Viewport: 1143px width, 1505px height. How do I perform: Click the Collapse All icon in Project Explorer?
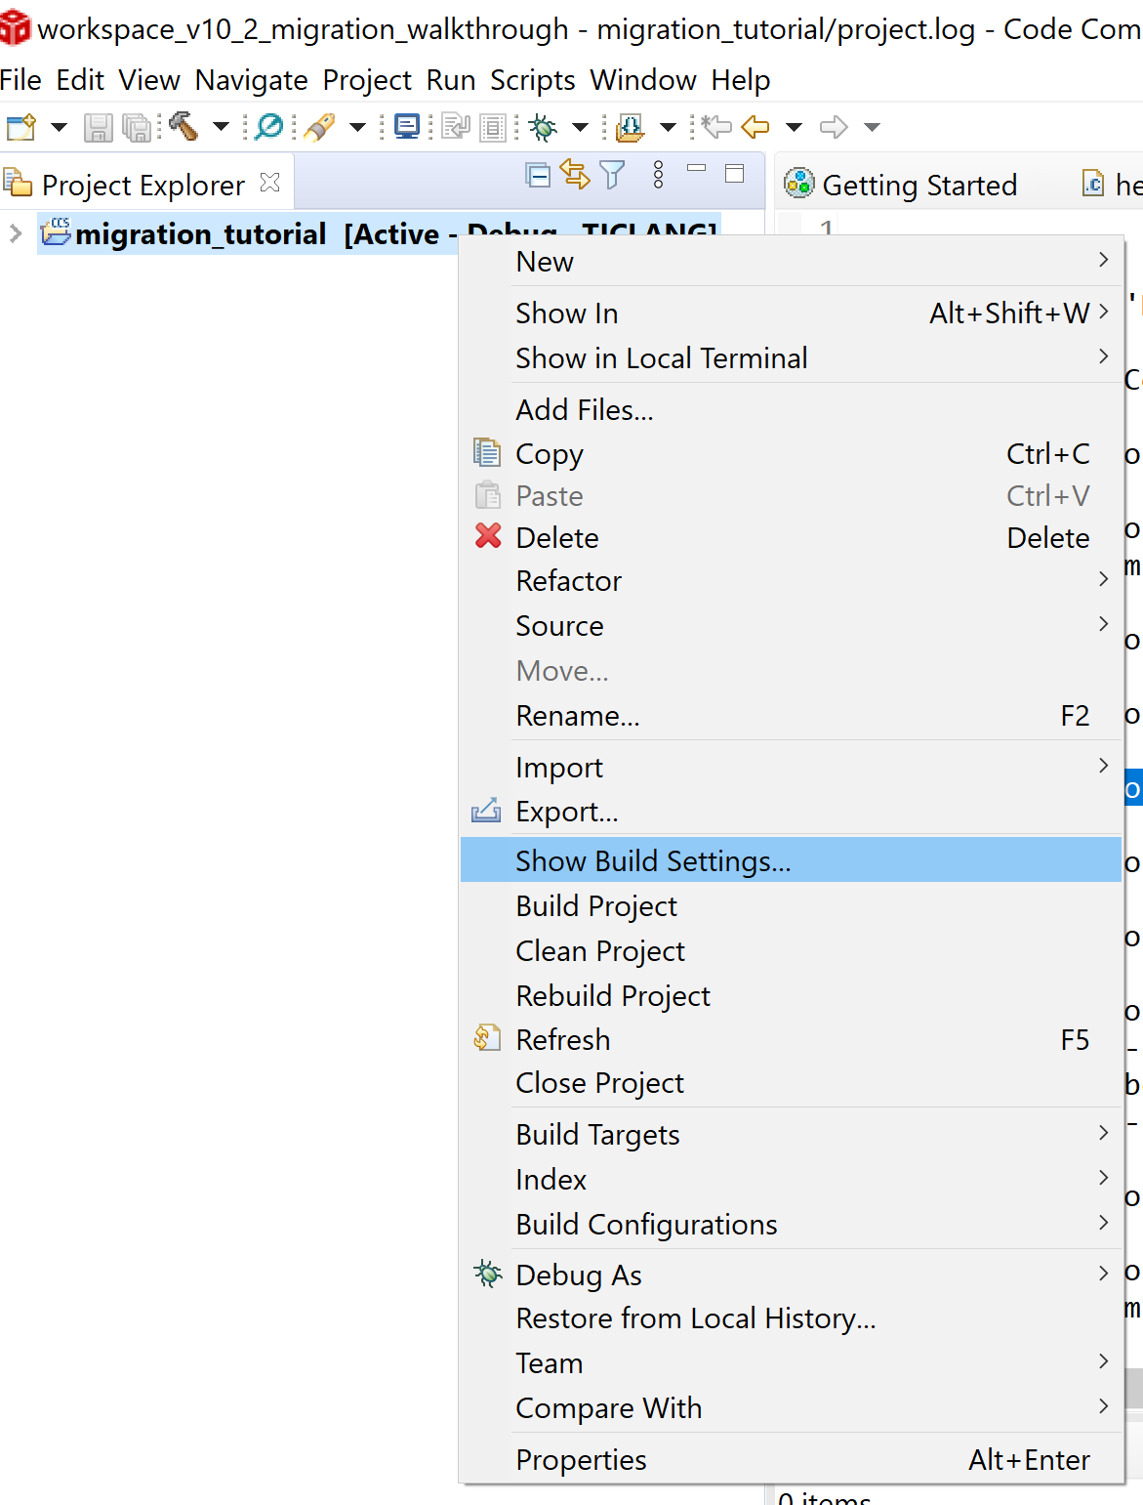[538, 176]
